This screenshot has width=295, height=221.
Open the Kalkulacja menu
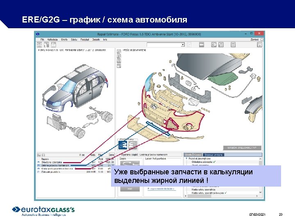click(52, 39)
